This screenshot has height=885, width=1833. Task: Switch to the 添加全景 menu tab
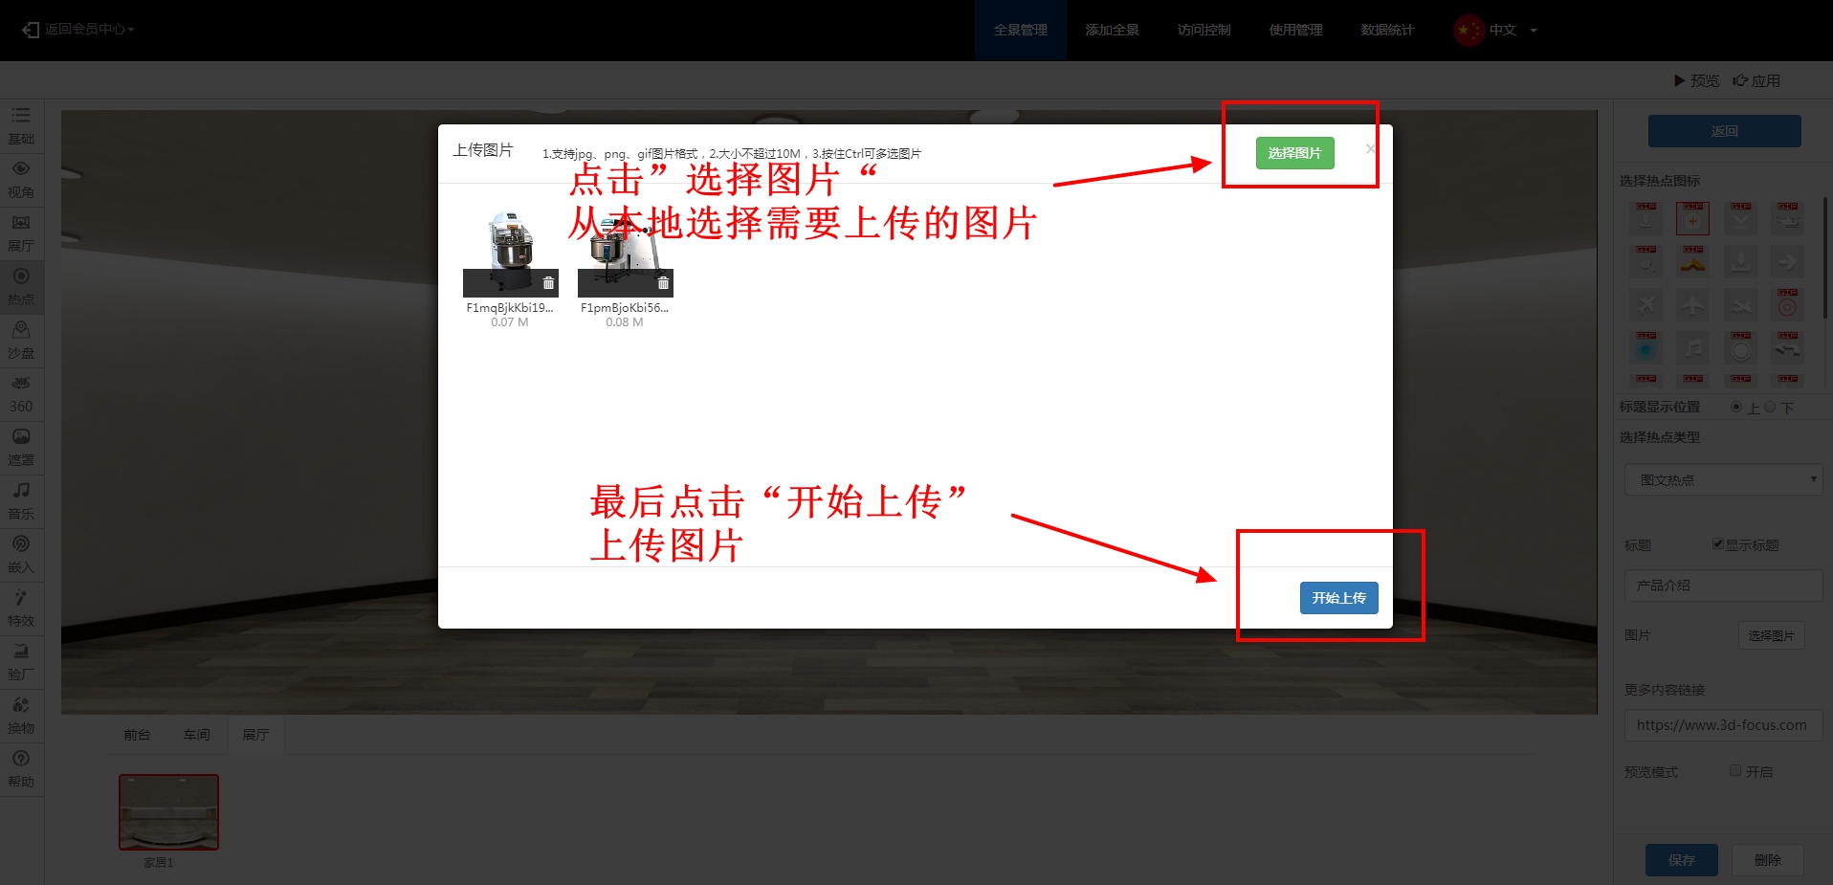point(1112,30)
